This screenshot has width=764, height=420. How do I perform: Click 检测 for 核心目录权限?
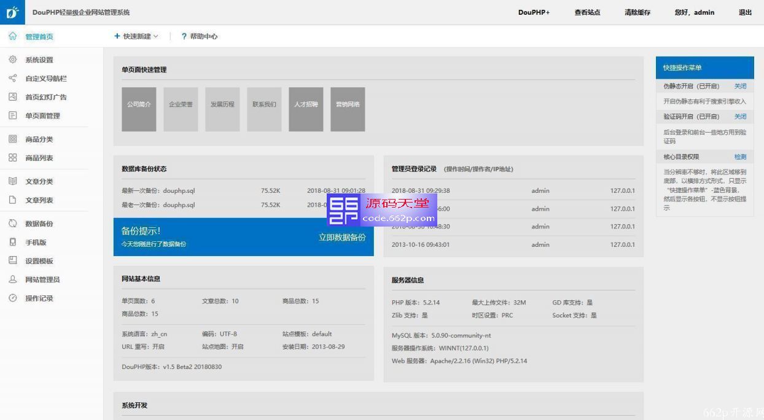point(740,157)
